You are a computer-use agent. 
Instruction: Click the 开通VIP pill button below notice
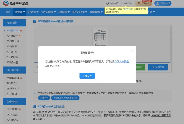click(44, 98)
